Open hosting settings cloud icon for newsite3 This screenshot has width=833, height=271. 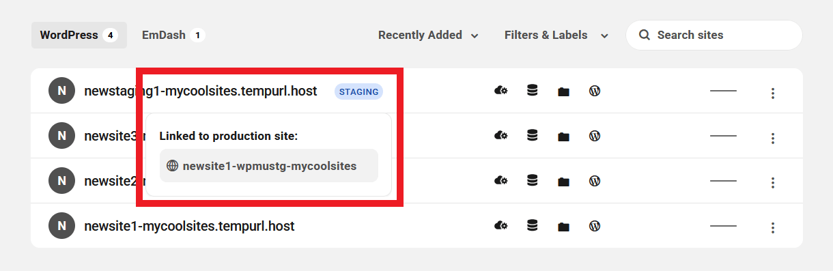pyautogui.click(x=500, y=136)
